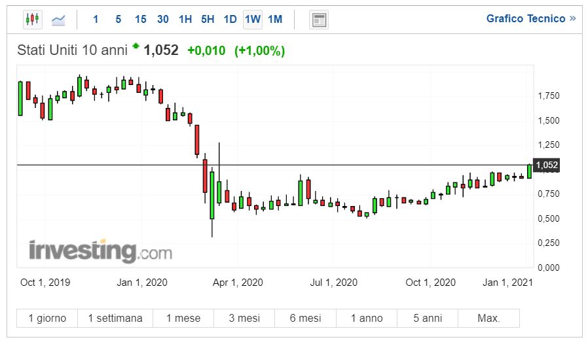Select the 30 minute interval
This screenshot has width=588, height=346.
[163, 20]
